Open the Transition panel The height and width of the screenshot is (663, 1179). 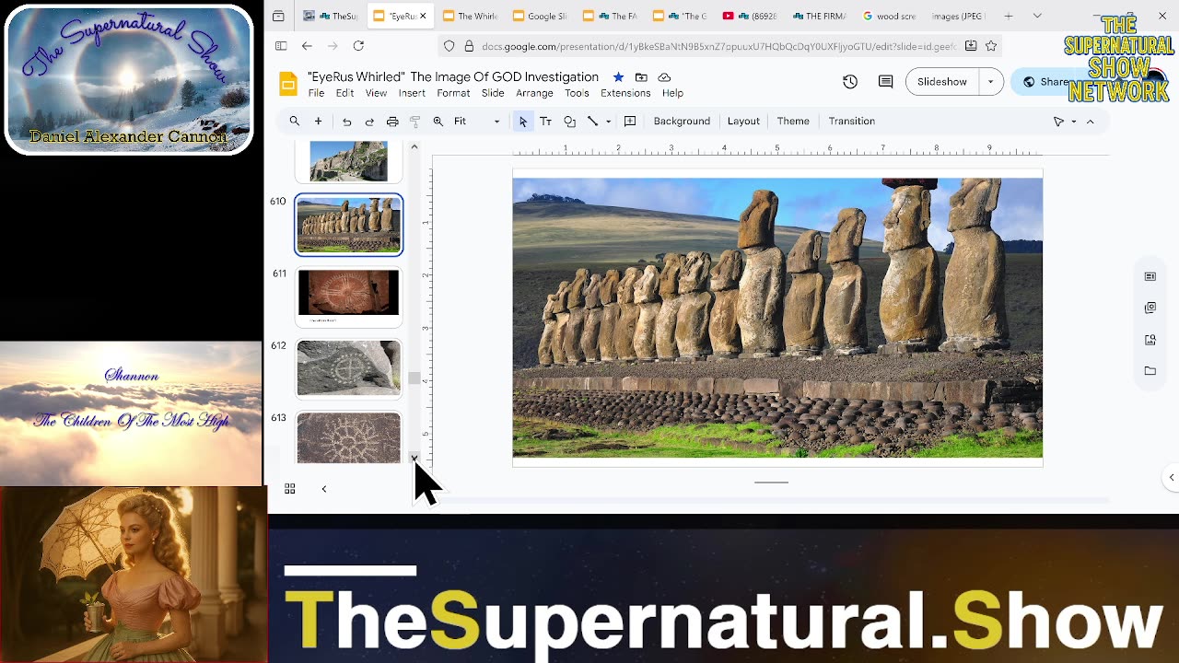click(x=851, y=122)
